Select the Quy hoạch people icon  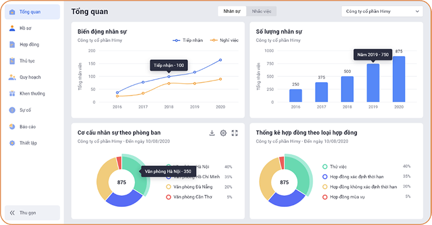click(12, 78)
